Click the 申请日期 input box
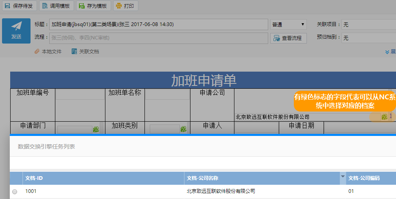Viewport: 396px width, 199px height. (360, 128)
